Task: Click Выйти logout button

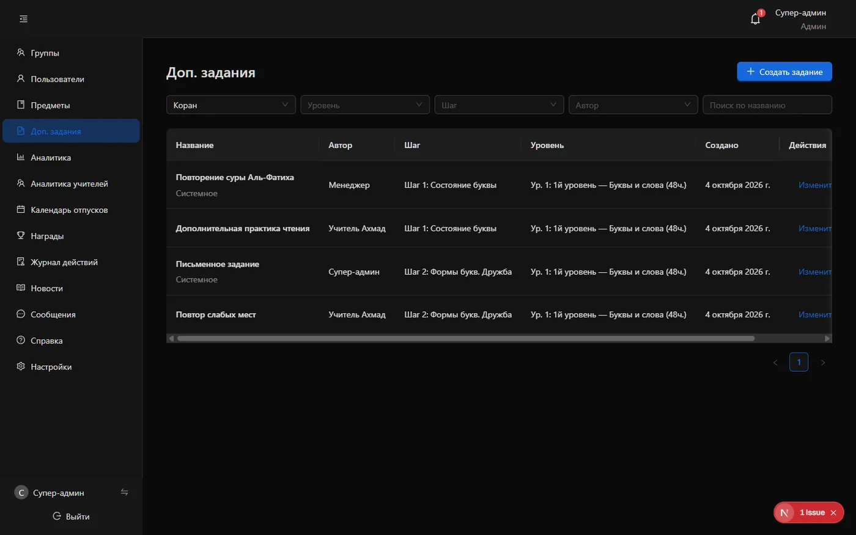Action: pyautogui.click(x=71, y=516)
